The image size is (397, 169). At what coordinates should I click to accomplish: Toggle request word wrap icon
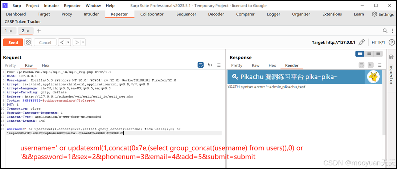tap(201, 65)
